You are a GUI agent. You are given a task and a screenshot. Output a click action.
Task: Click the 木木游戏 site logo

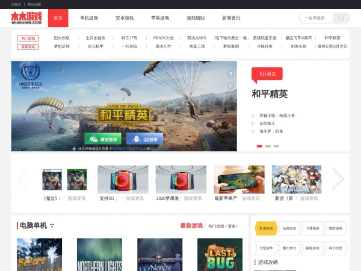coord(26,18)
